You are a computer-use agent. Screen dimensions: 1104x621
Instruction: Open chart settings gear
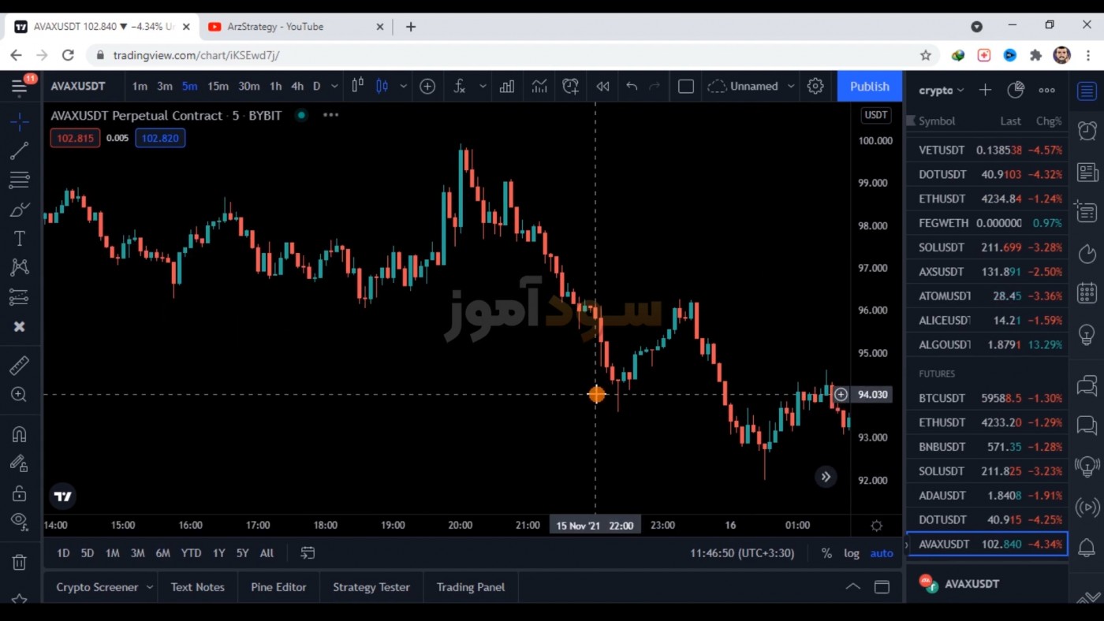coord(815,86)
